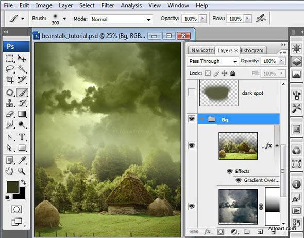
Task: Pick the Eraser tool
Action: (10, 114)
